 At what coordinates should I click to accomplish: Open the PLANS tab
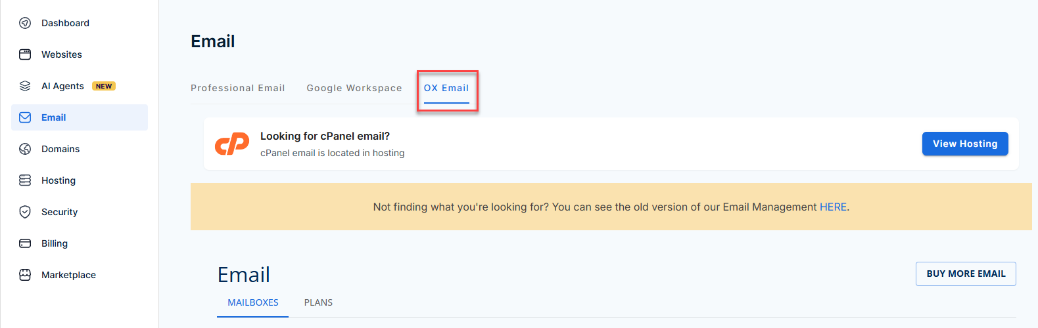click(x=318, y=302)
